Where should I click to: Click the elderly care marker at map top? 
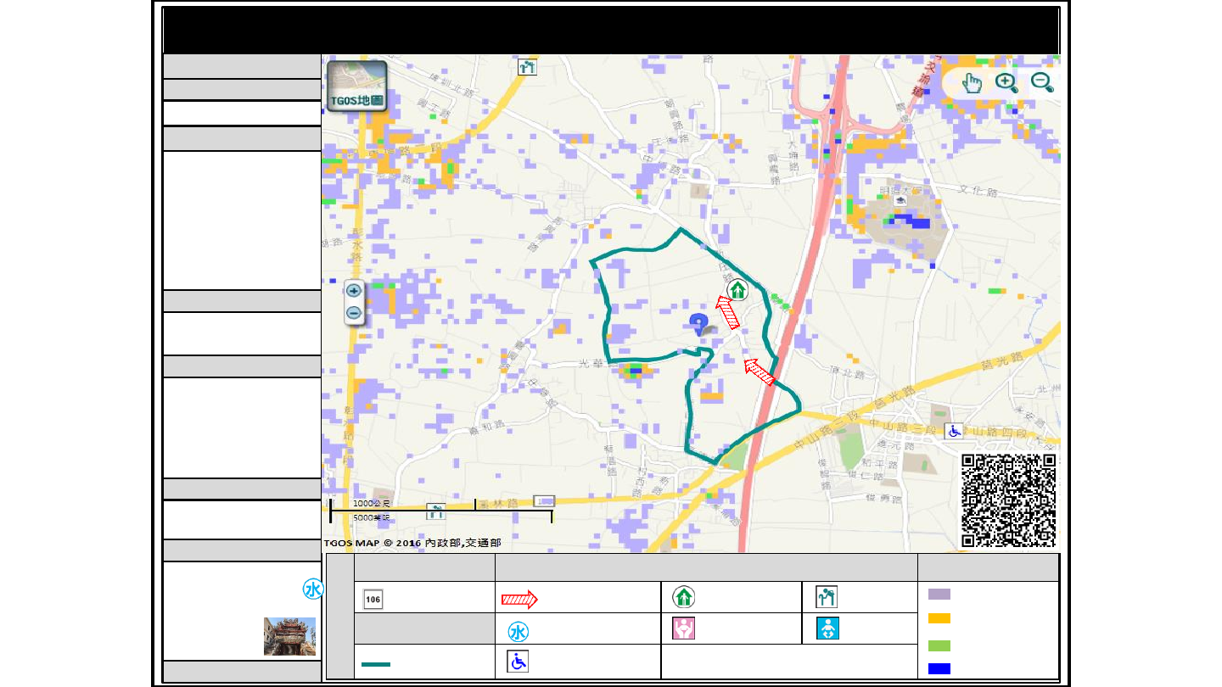(x=527, y=66)
